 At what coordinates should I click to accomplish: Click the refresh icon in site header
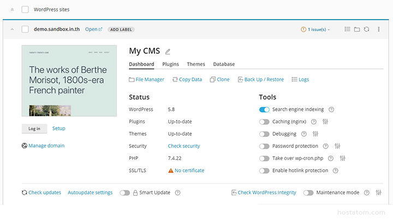pyautogui.click(x=366, y=29)
